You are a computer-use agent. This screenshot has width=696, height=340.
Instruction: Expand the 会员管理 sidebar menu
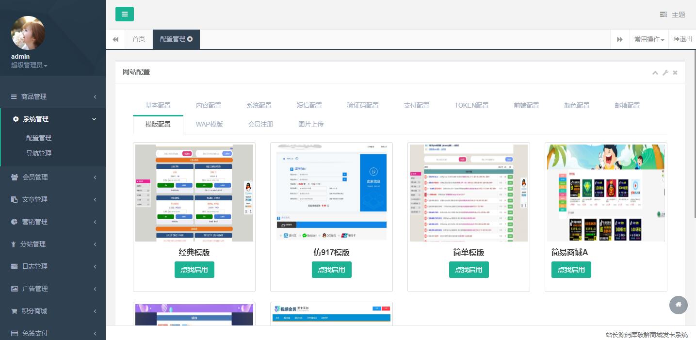[x=53, y=177]
